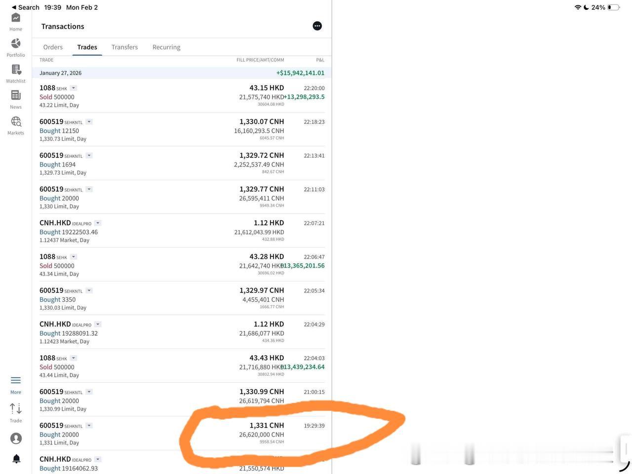Open the Markets globe icon
The image size is (632, 474).
point(16,121)
